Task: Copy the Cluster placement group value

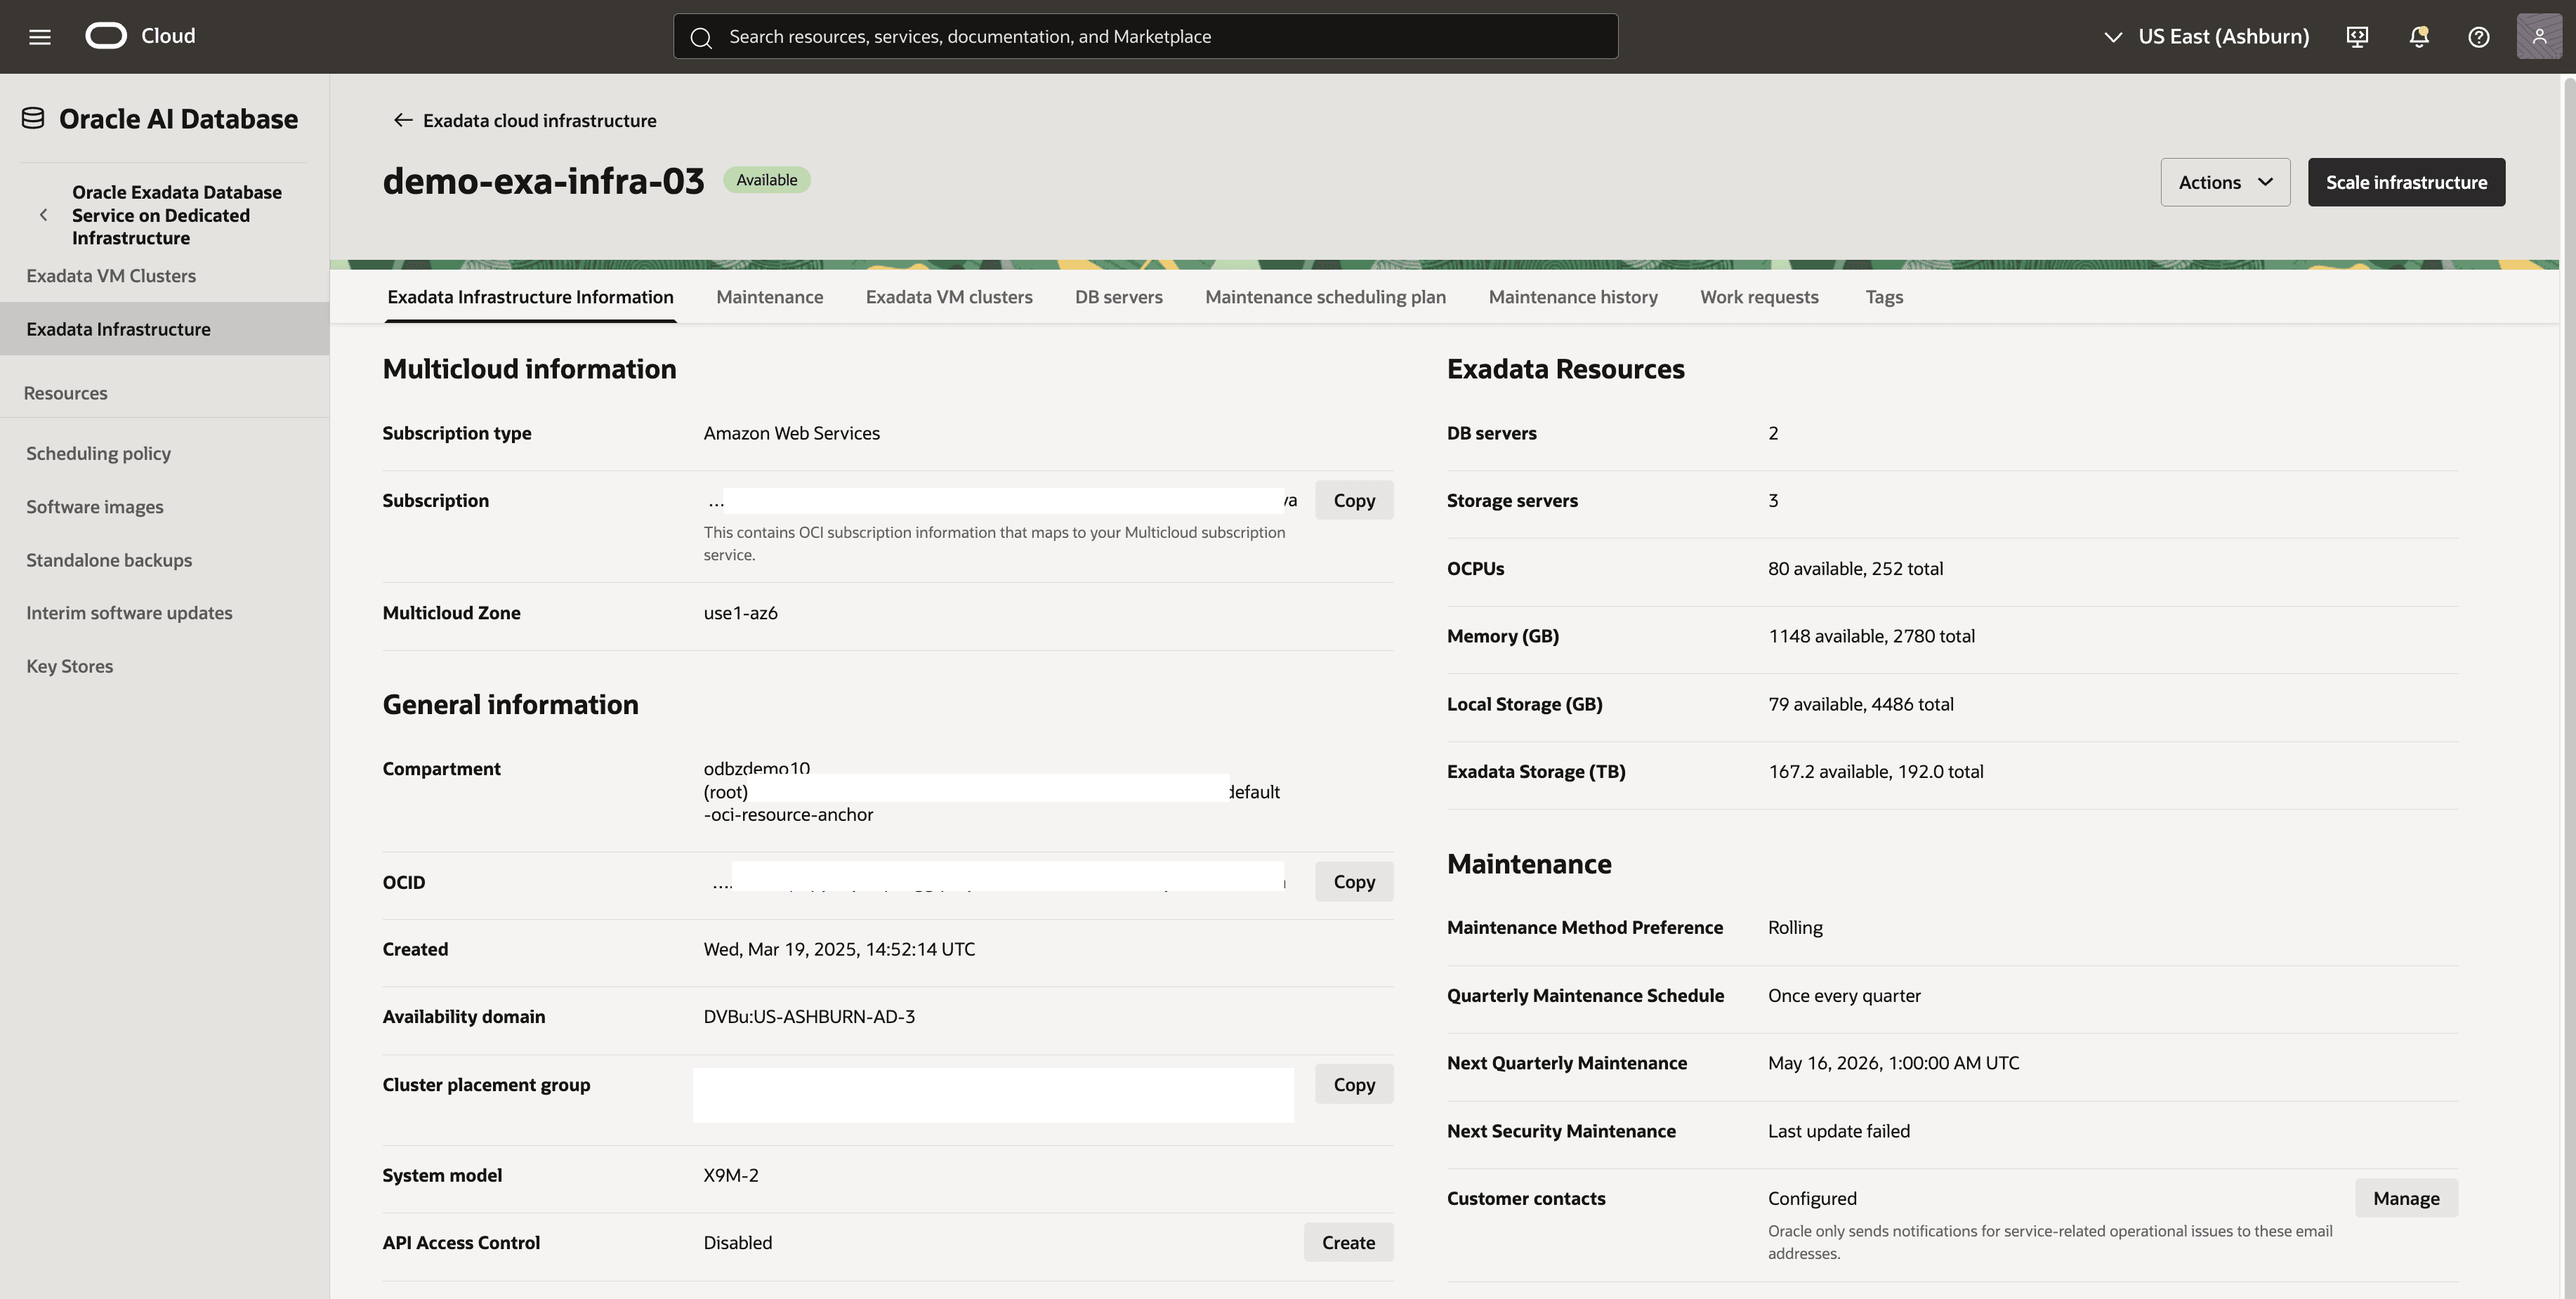Action: tap(1354, 1084)
